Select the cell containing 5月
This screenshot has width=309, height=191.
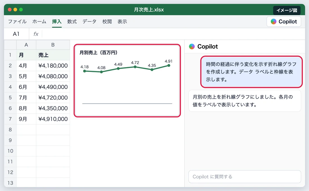pyautogui.click(x=26, y=76)
